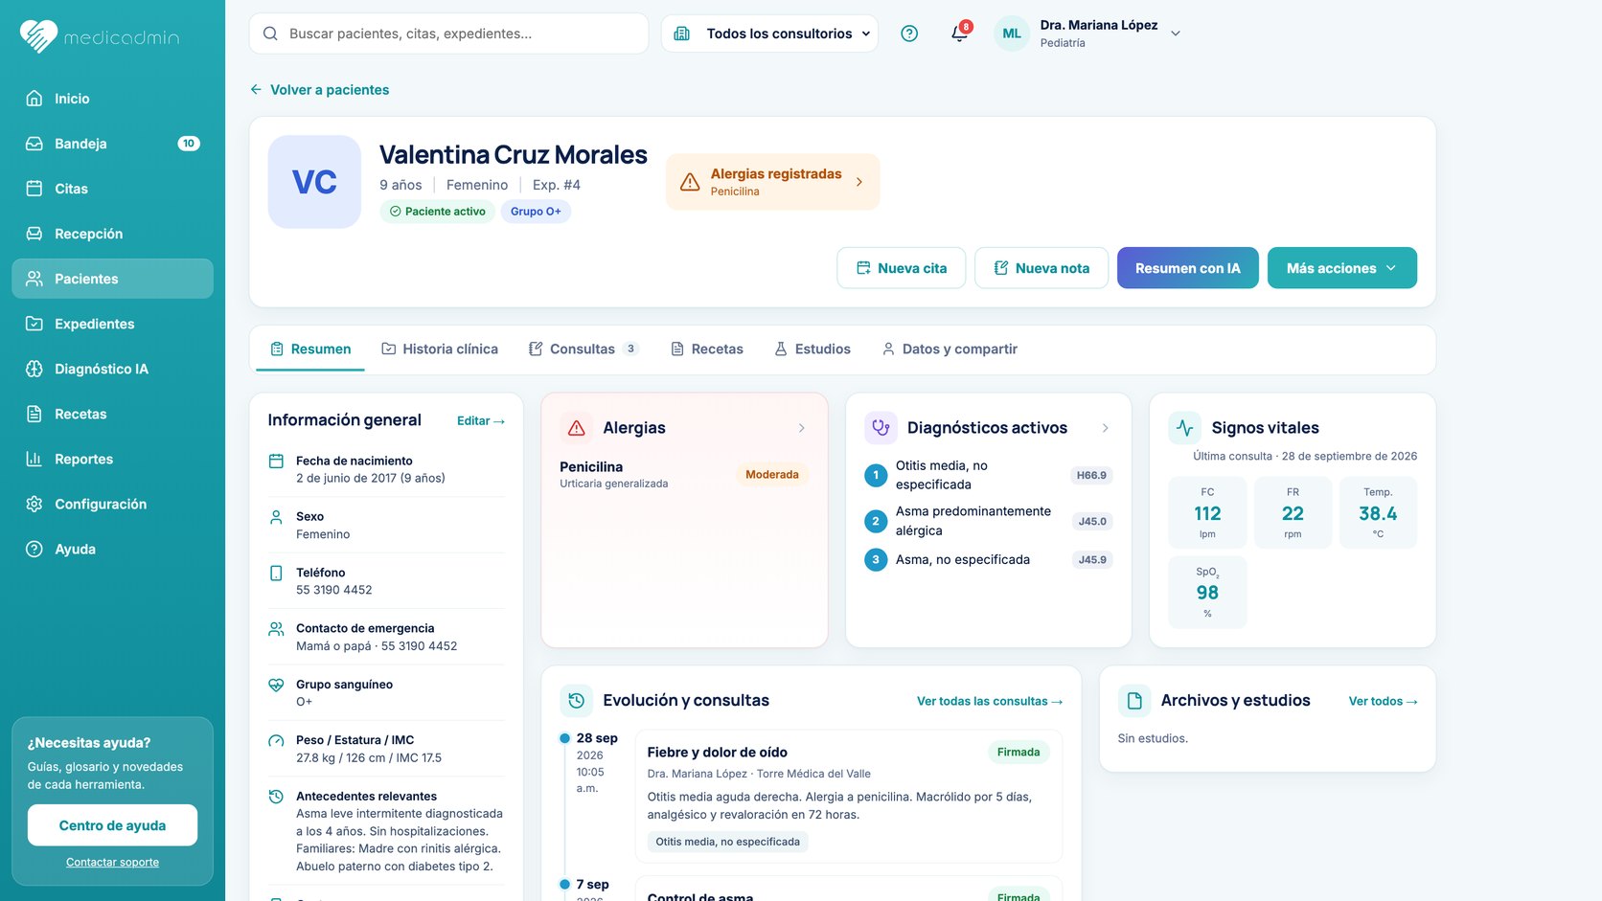Click Evolución y consultas history icon
The height and width of the screenshot is (901, 1602).
577,701
